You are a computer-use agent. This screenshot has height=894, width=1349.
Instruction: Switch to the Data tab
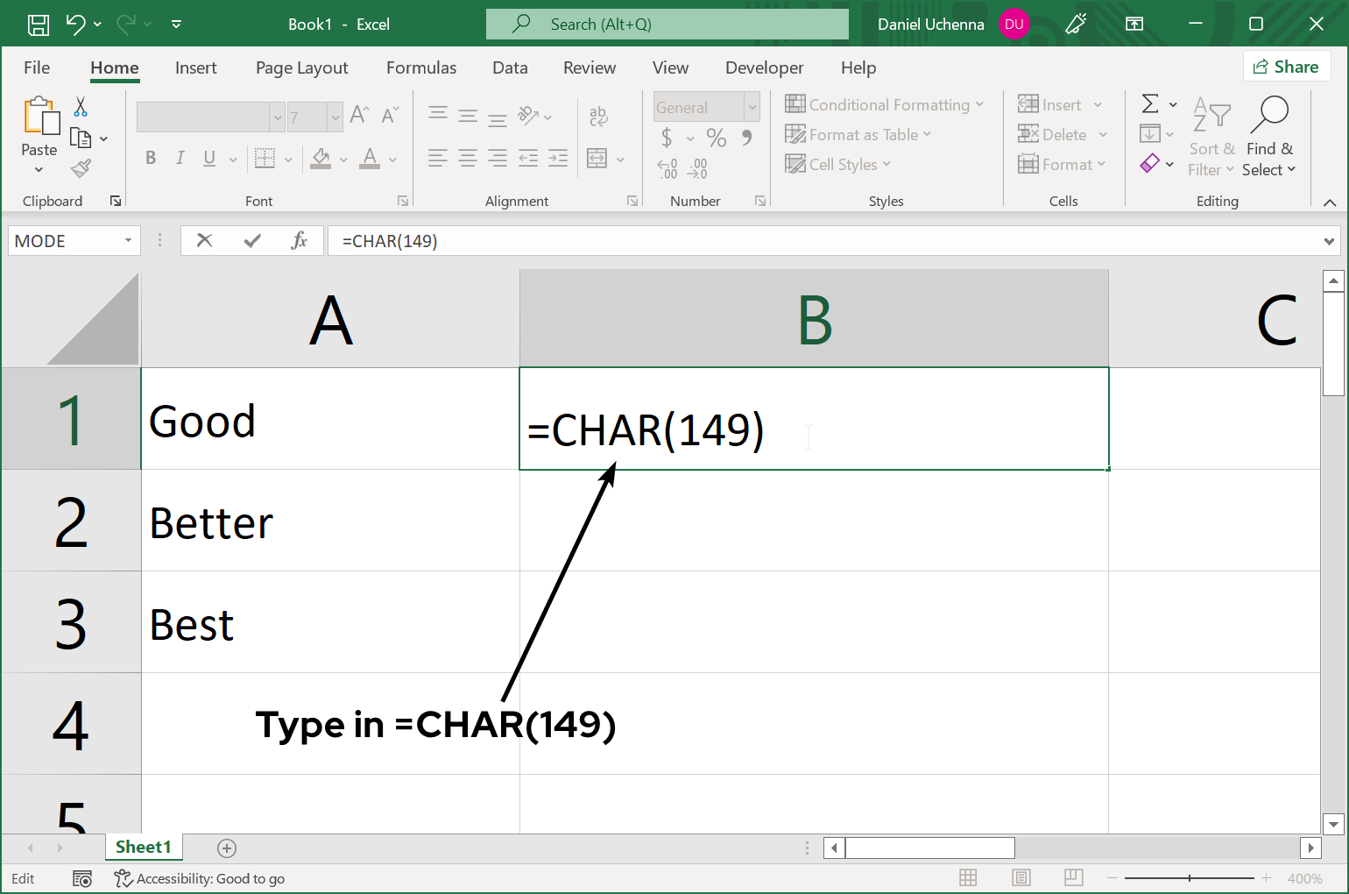pos(510,68)
